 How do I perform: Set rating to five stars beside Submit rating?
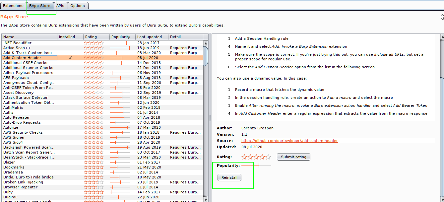coord(268,157)
